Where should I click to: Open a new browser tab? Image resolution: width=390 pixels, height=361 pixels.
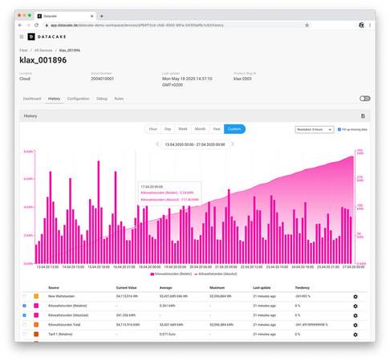point(102,16)
